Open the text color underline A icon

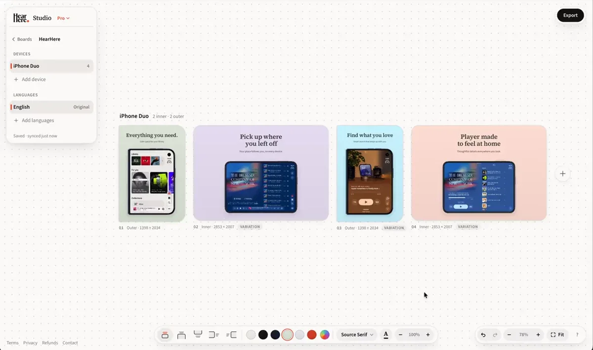point(386,335)
